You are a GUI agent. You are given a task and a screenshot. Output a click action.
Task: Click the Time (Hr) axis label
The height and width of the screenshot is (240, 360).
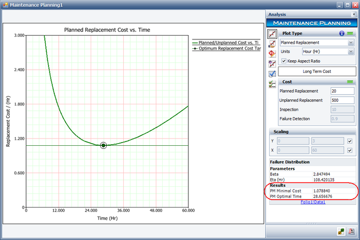[107, 218]
